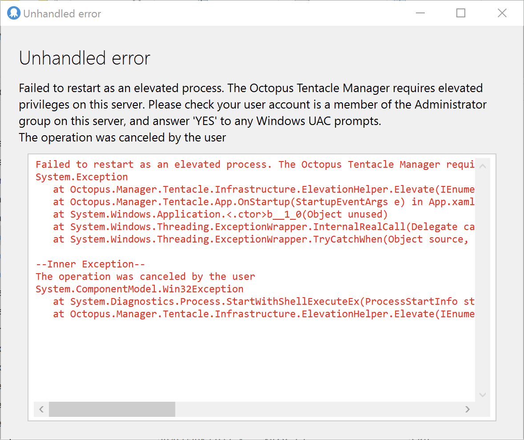Image resolution: width=524 pixels, height=440 pixels.
Task: Click the Inner Exception heading in the log
Action: (90, 264)
